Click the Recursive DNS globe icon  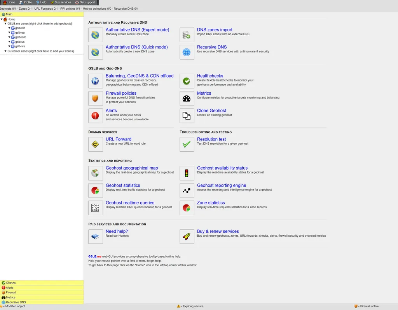click(187, 52)
